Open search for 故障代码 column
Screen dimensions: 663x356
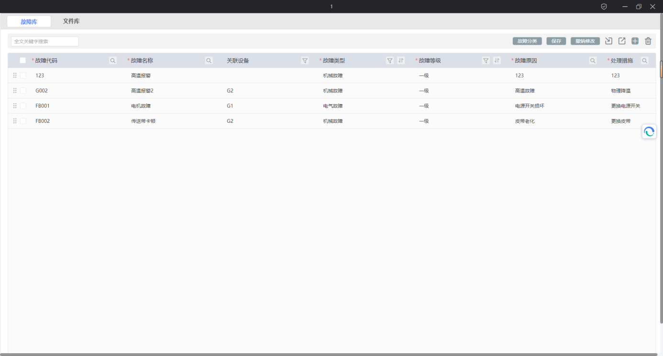[x=113, y=61]
